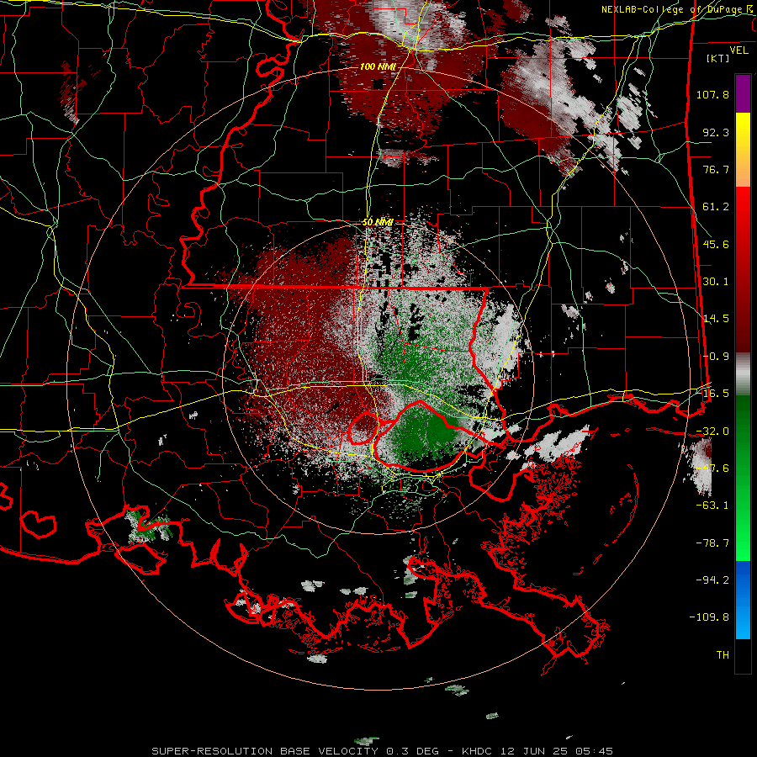Select the 45.6 velocity scale value
The height and width of the screenshot is (757, 757).
point(716,244)
